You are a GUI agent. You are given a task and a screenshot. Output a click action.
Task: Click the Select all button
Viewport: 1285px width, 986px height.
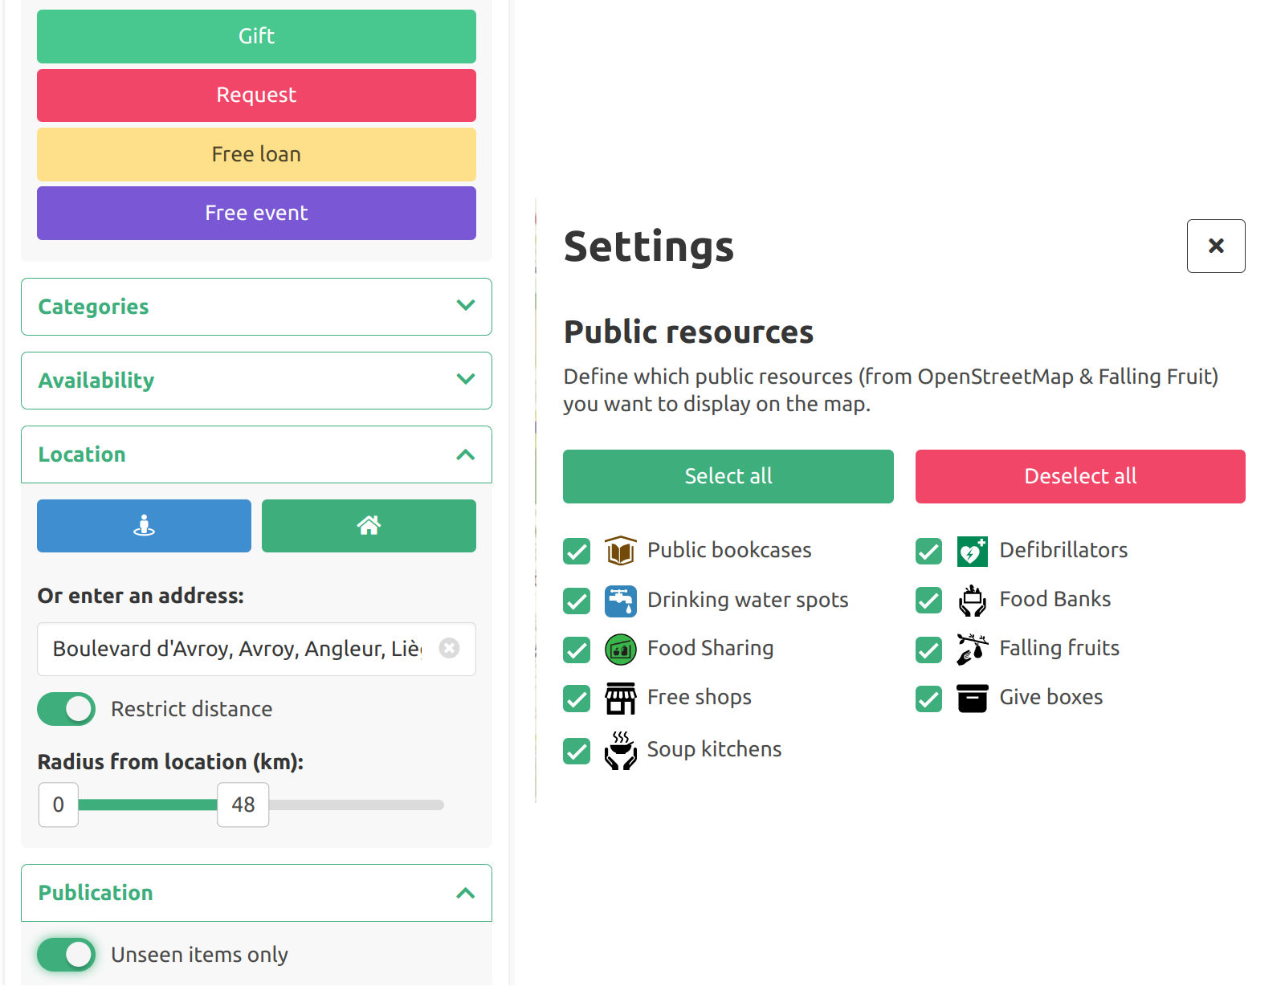(728, 476)
